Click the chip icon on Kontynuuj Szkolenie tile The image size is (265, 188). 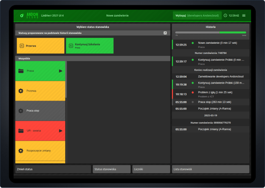71,46
